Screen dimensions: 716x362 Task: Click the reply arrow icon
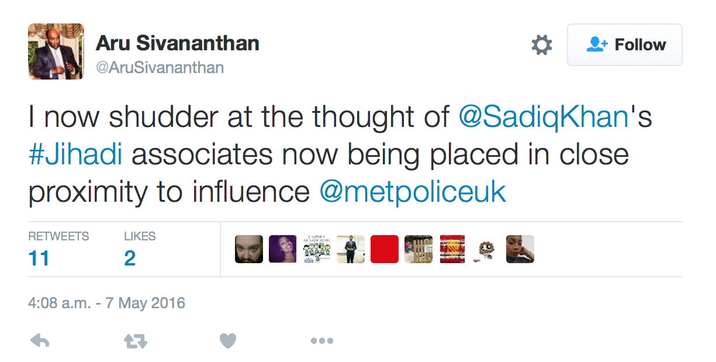coord(40,340)
